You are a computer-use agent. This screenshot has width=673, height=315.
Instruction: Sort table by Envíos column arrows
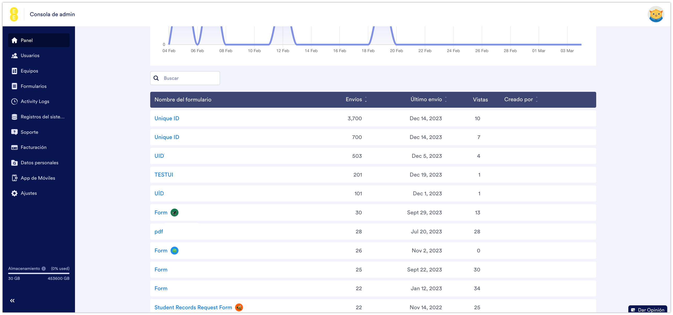(366, 99)
